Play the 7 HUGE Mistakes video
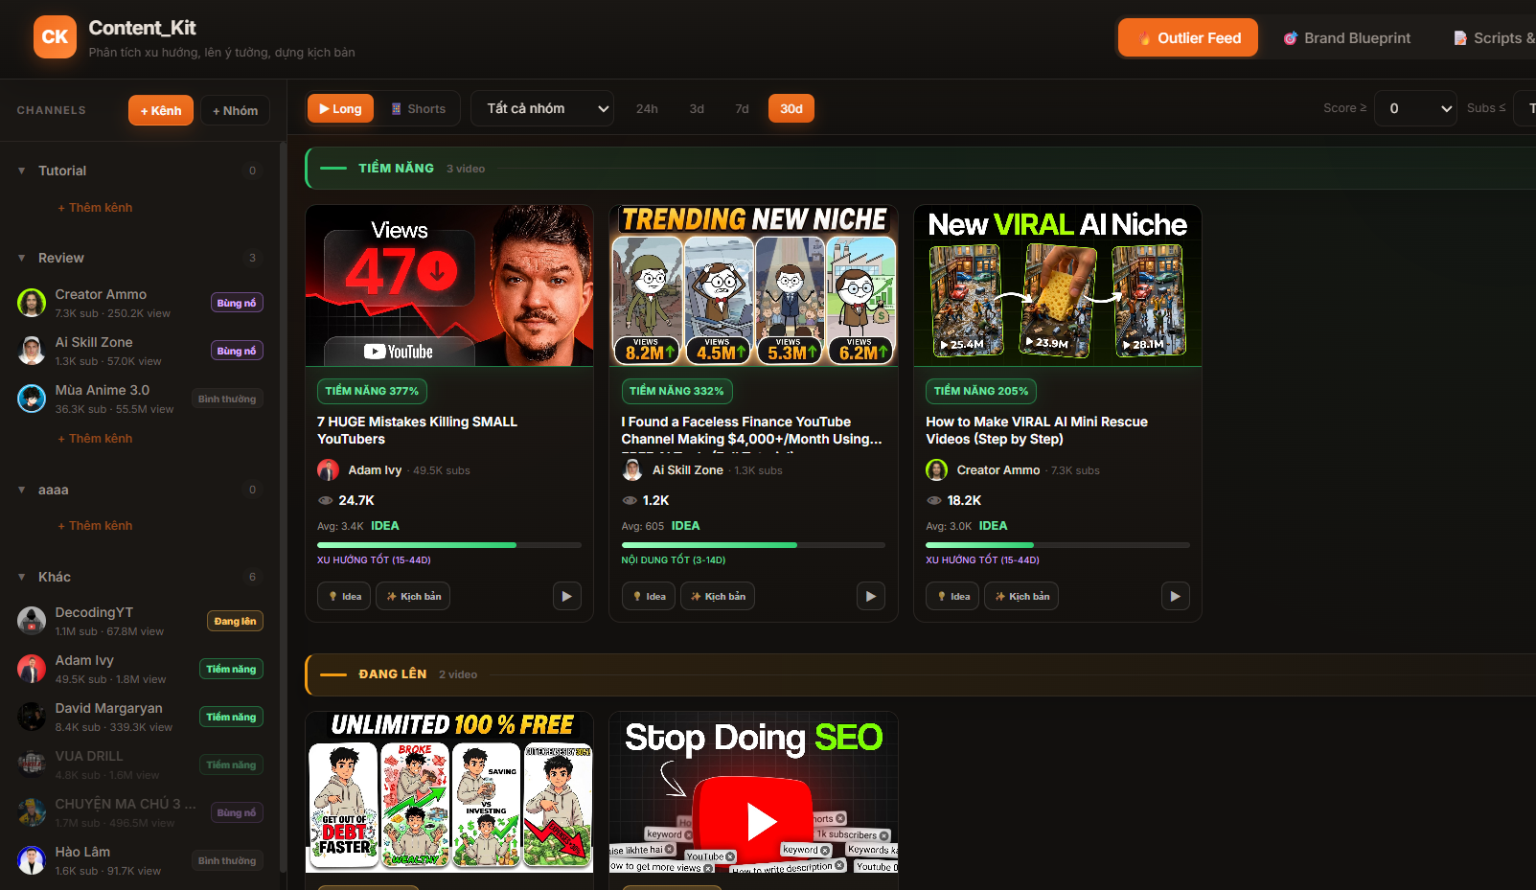The image size is (1536, 890). [x=566, y=596]
